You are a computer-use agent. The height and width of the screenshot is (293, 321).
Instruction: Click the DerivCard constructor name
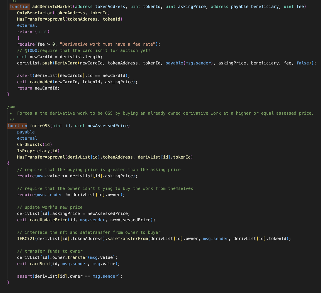click(x=66, y=63)
